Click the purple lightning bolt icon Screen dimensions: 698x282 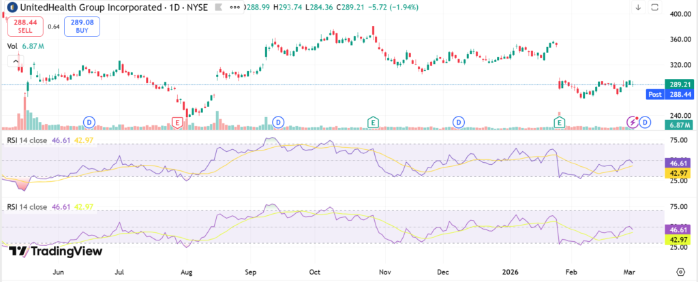[632, 122]
